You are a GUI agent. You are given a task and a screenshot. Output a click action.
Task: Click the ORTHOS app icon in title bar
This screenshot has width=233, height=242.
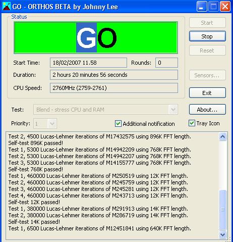point(7,7)
